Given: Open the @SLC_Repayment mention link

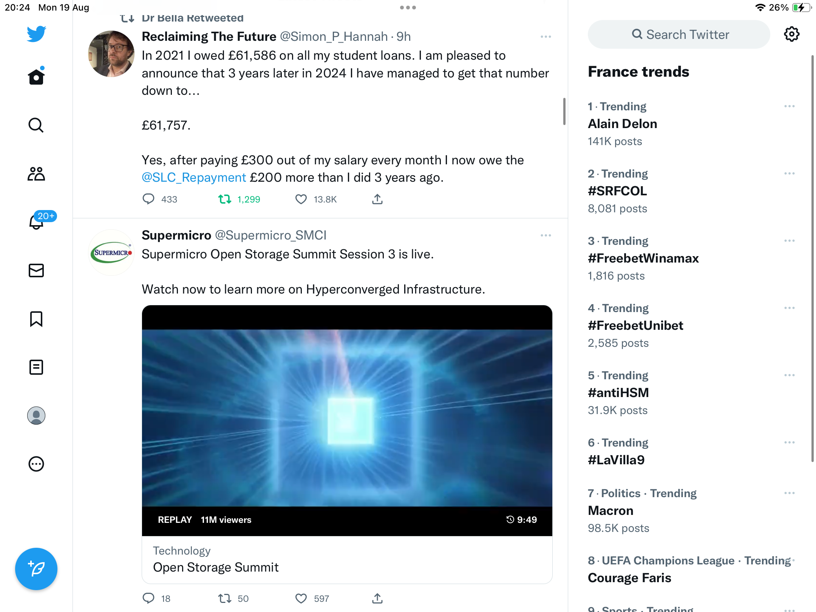Looking at the screenshot, I should coord(194,178).
